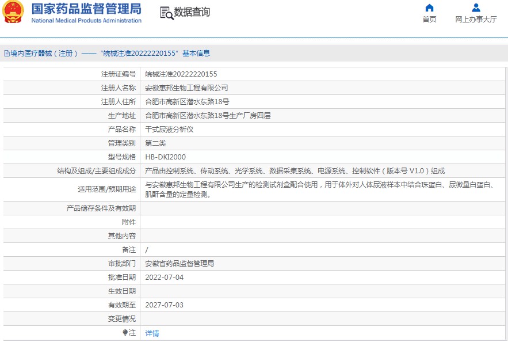This screenshot has height=342, width=508.
Task: Click the 管理类别 row label
Action: (122, 143)
